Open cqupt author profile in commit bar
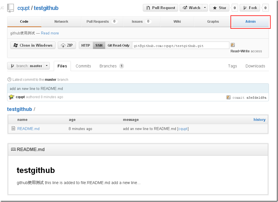 [20, 97]
